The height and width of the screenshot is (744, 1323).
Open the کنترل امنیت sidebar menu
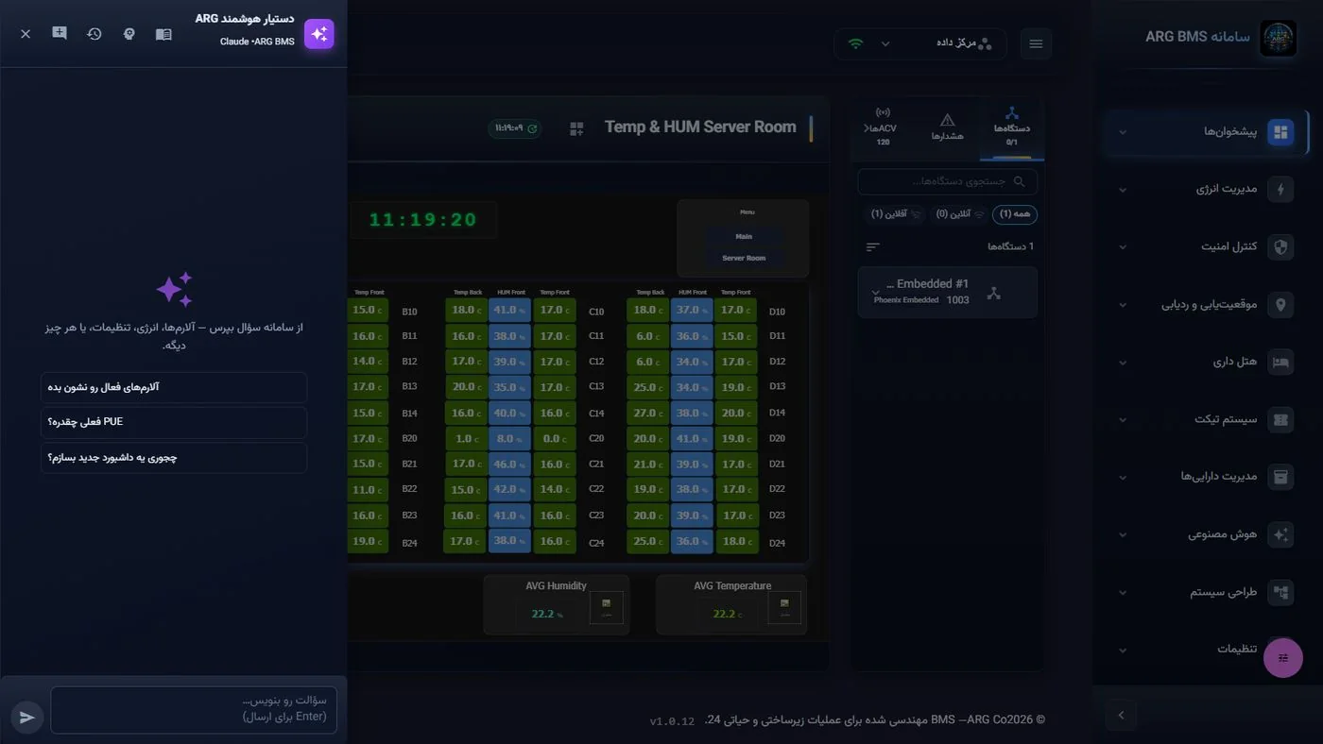click(x=1208, y=246)
